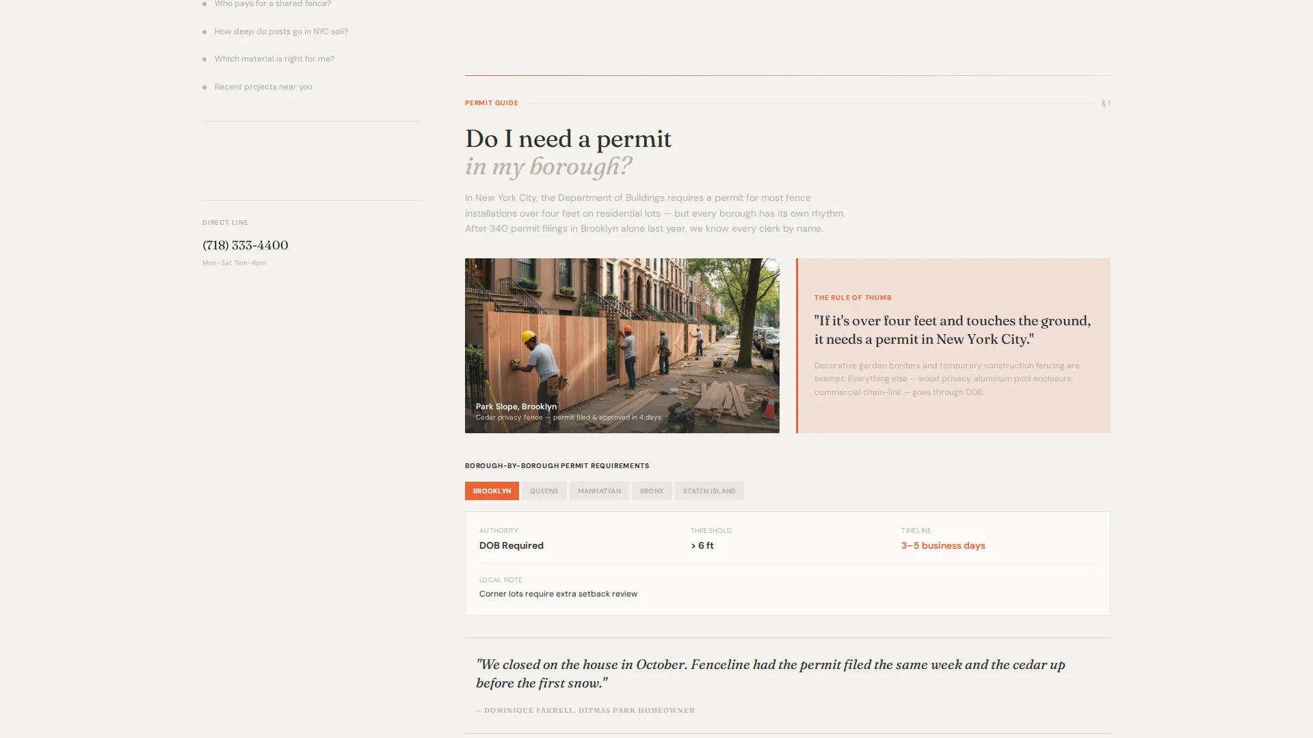Click the 'Mon–Sat 7am–6pm' hours text

coord(235,263)
